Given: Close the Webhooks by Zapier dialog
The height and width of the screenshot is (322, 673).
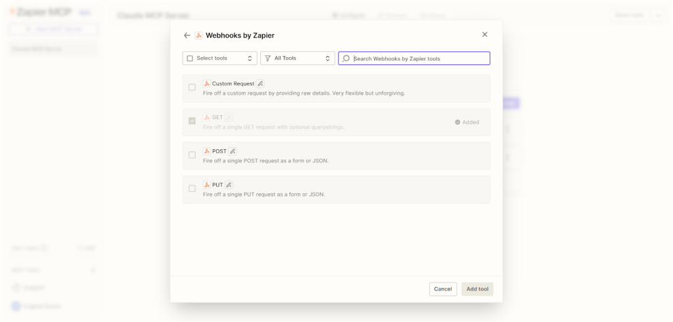Looking at the screenshot, I should click(x=485, y=35).
